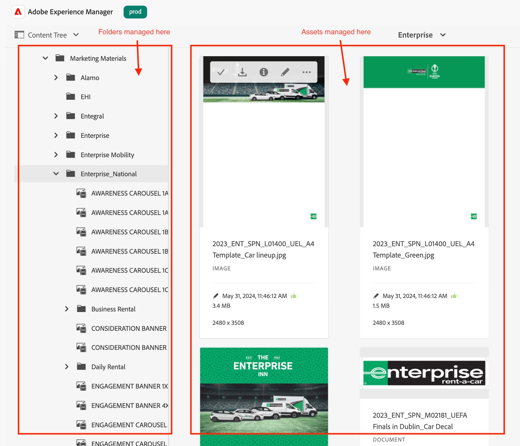The image size is (520, 446).
Task: Click the prod environment badge
Action: [x=135, y=12]
